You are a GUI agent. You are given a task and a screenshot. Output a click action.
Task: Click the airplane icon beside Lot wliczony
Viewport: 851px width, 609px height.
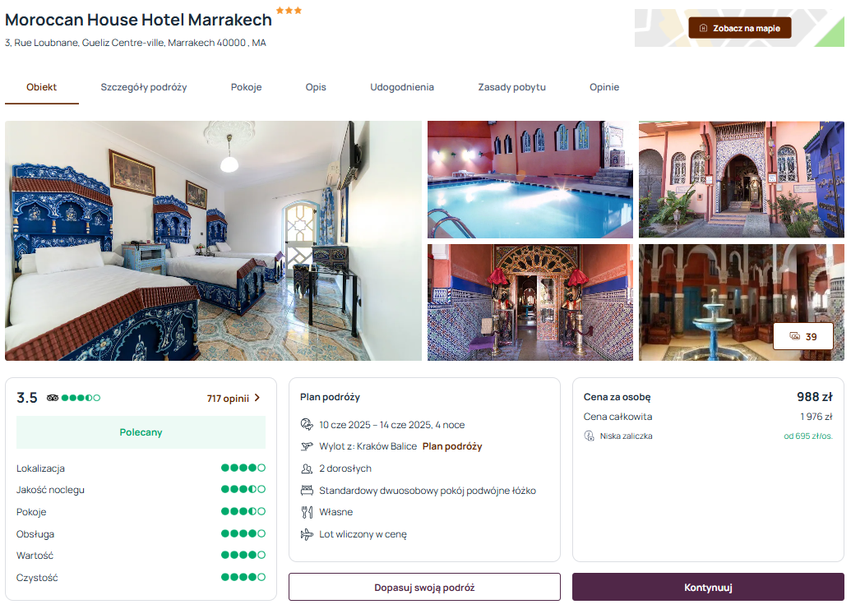[307, 534]
